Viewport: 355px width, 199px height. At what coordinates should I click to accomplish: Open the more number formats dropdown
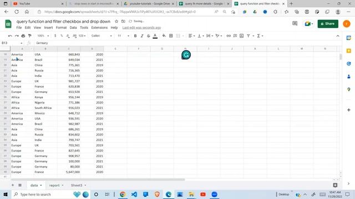click(82, 36)
